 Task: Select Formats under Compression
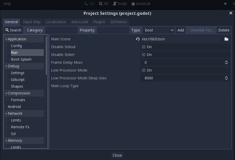click(x=18, y=100)
